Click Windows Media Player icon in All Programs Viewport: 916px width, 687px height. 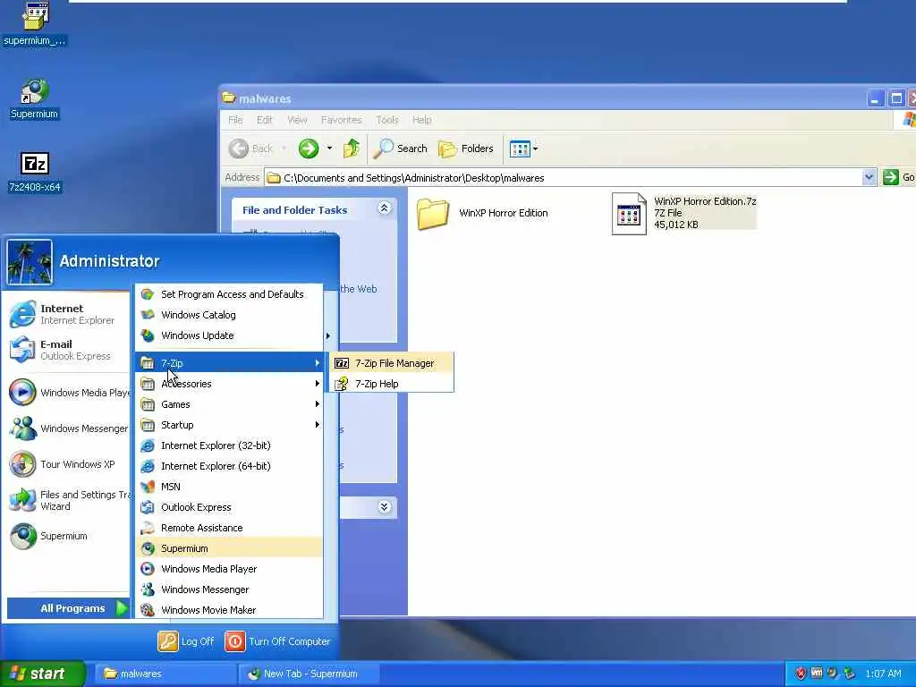click(148, 569)
